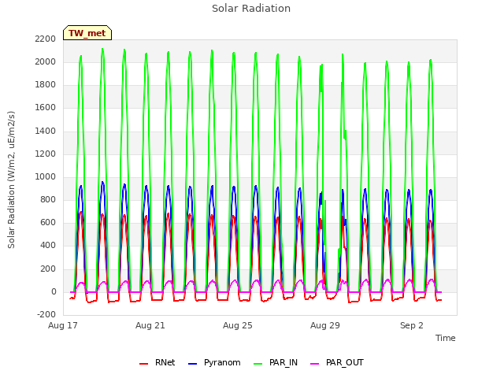Click the -200 y-axis tick label
504x378 pixels.
(46, 314)
